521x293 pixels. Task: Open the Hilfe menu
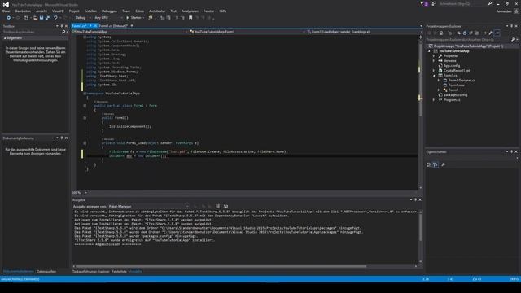(x=222, y=11)
